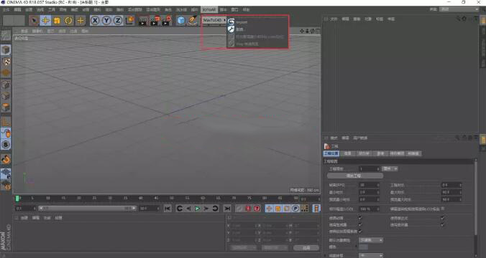Select the Move tool in top toolbar
The image size is (486, 258).
tap(45, 21)
